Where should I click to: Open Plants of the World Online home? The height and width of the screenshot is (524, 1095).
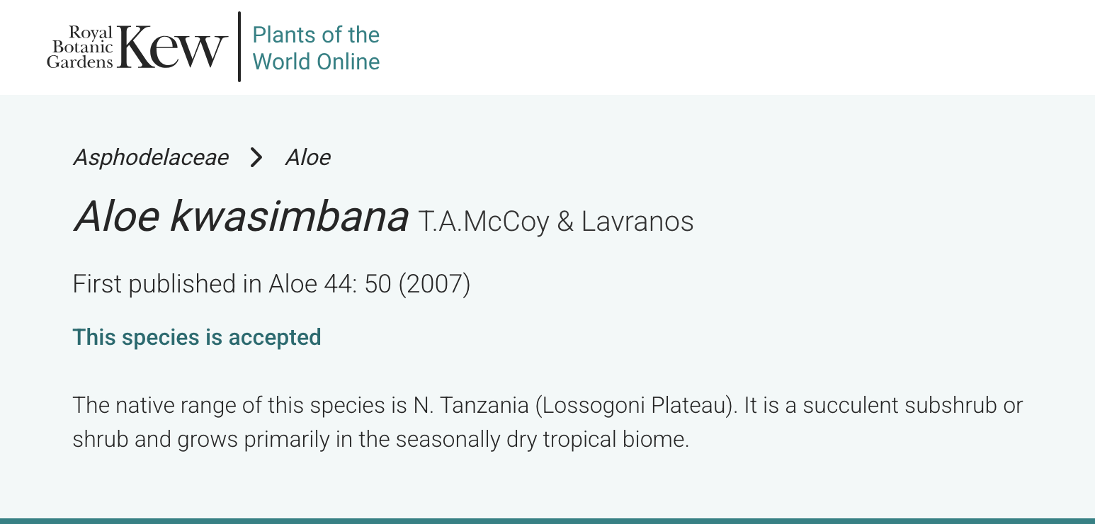point(316,48)
